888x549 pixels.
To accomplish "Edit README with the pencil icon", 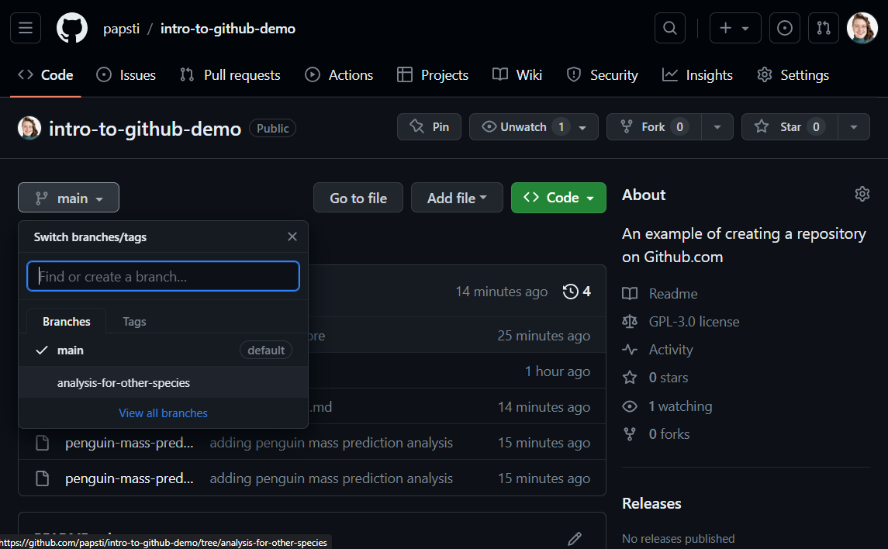I will click(x=574, y=538).
